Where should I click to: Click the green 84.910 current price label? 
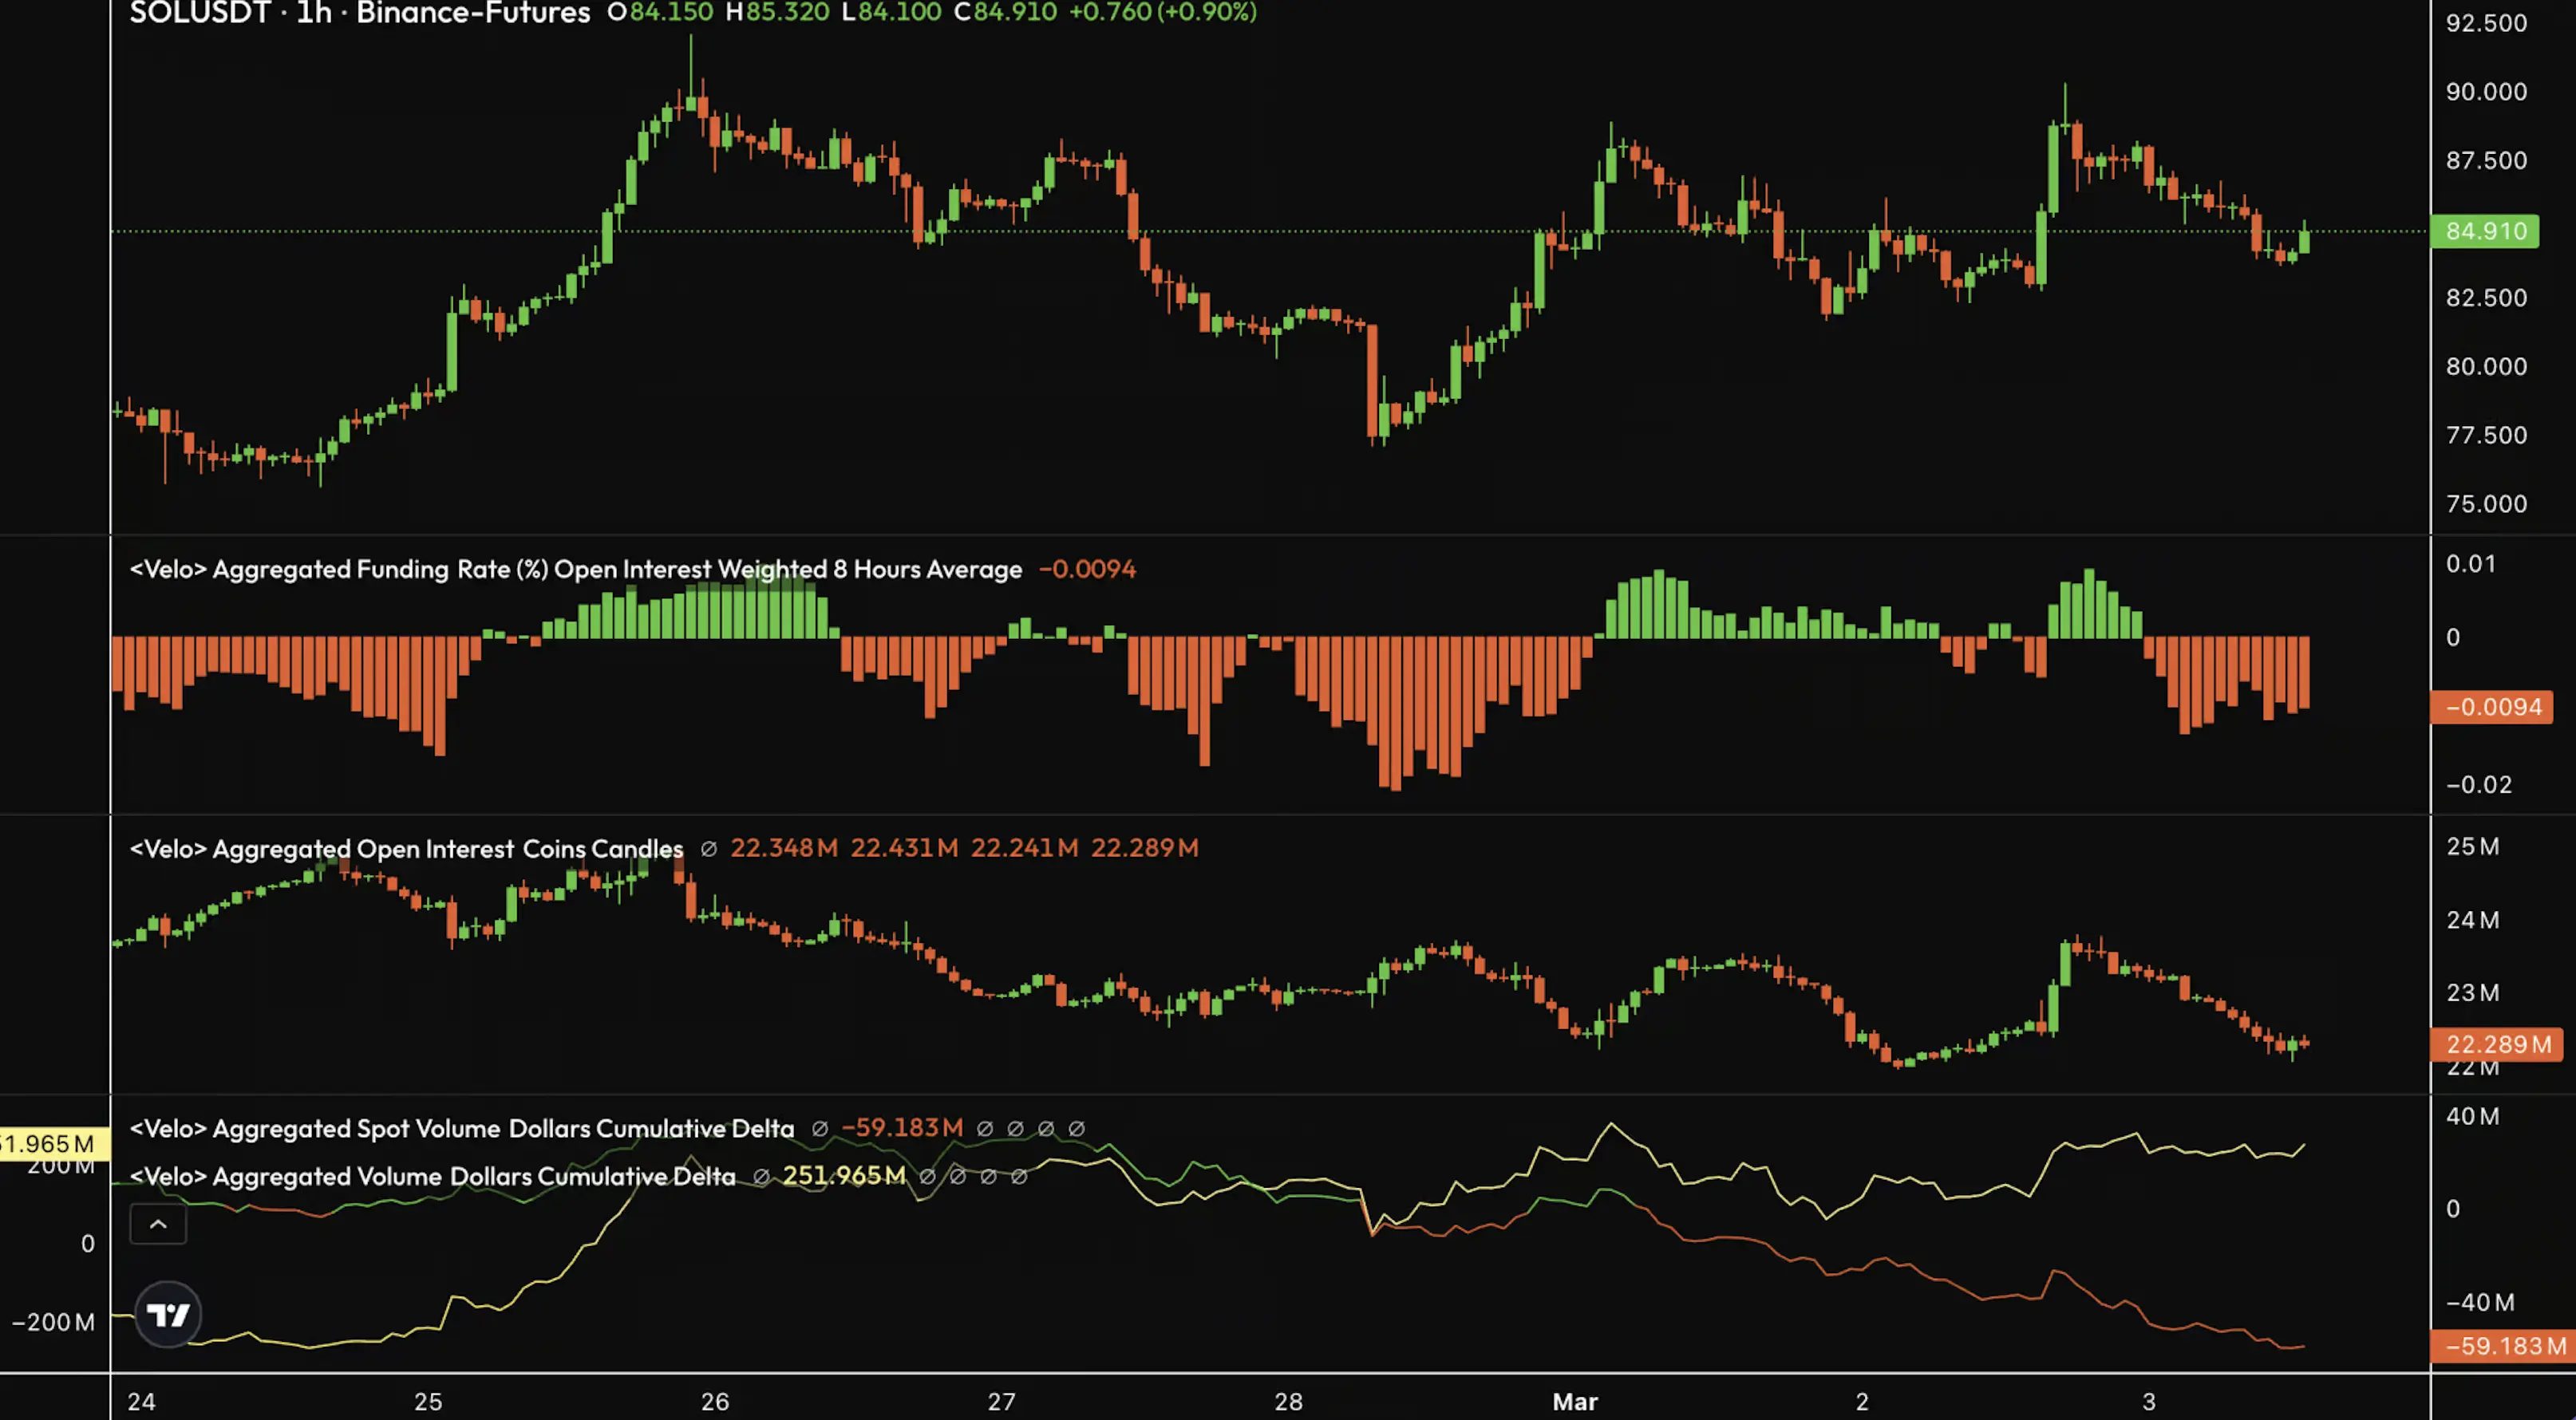[2485, 231]
